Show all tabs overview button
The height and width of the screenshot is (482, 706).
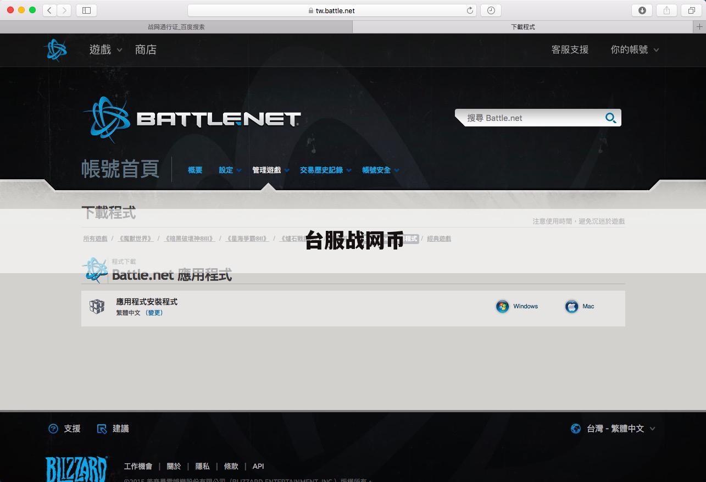(x=691, y=10)
